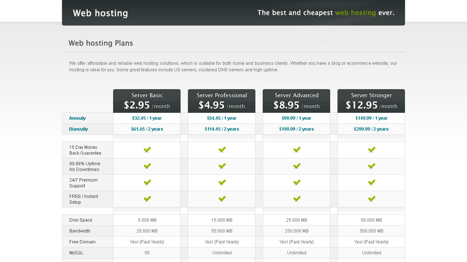The image size is (467, 262).
Task: Click the Web hosting logo text
Action: coord(100,13)
